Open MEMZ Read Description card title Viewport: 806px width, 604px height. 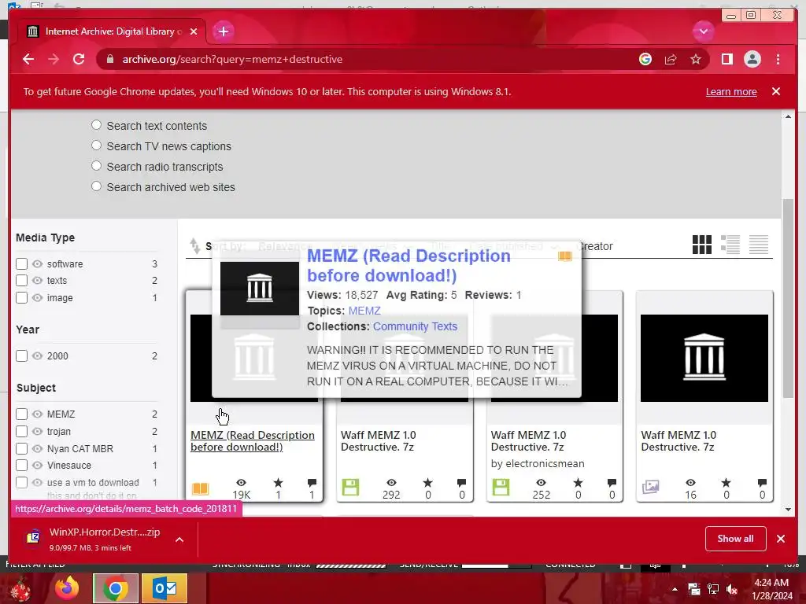point(253,441)
